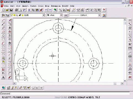Select the Spline draw tool
Image resolution: width=133 pixels, height=99 pixels.
coord(3,50)
